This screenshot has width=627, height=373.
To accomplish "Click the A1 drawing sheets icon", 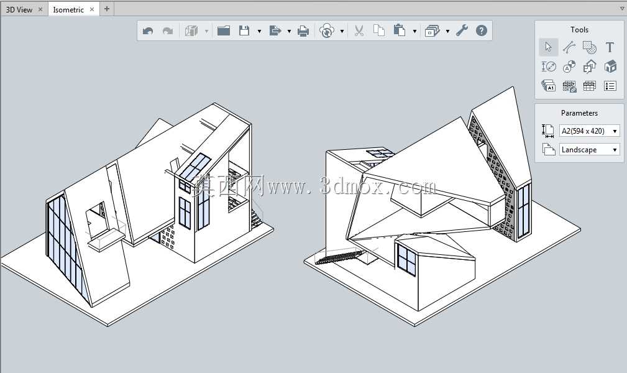I will tap(549, 86).
